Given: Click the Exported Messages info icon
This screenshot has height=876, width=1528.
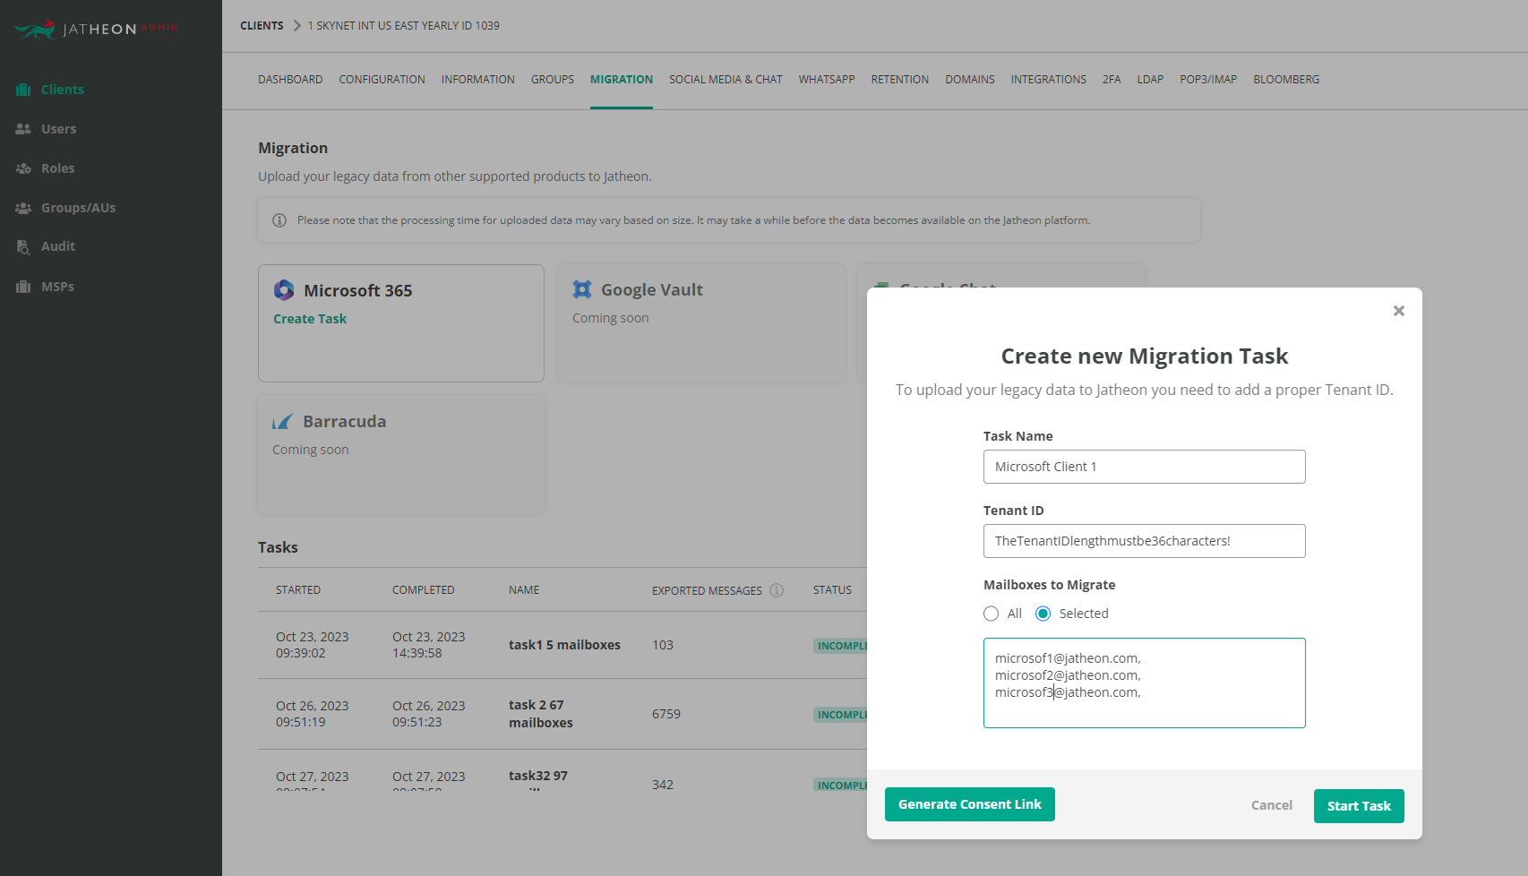Looking at the screenshot, I should click(x=777, y=590).
